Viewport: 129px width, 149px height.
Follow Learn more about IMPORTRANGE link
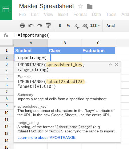coord(46,138)
